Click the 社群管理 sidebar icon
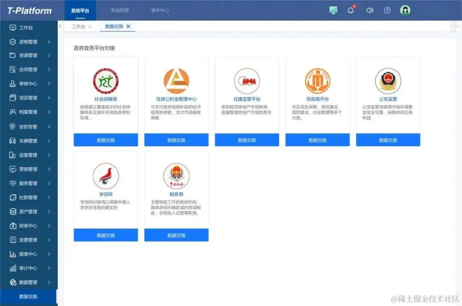The height and width of the screenshot is (306, 462). (13, 198)
